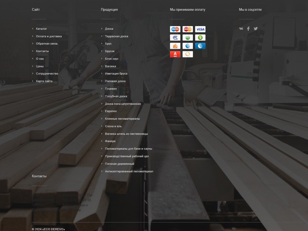The image size is (308, 231).
Task: Open the Карта сайта link
Action: click(x=44, y=81)
